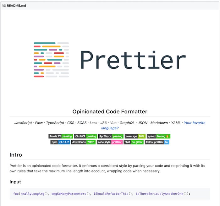Open the chat on gitter badge
The image size is (220, 206).
coord(134,142)
